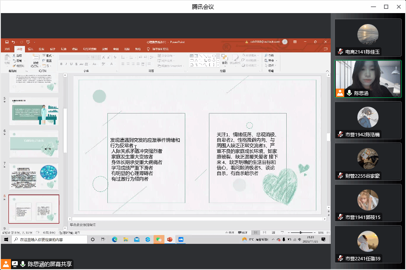This screenshot has width=406, height=270.
Task: Open WeChat from the Windows taskbar
Action: (159, 239)
